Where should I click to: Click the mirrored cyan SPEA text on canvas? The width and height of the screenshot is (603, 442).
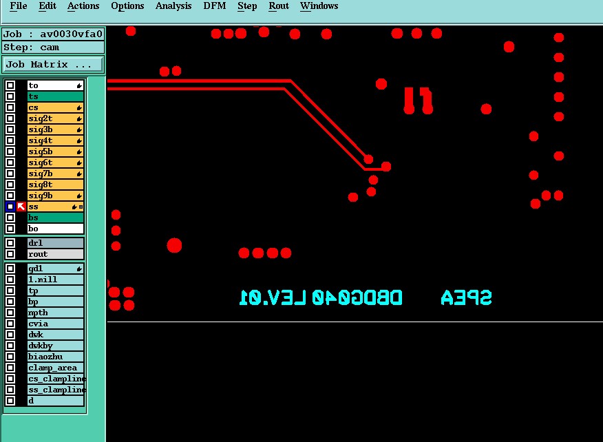coord(466,297)
